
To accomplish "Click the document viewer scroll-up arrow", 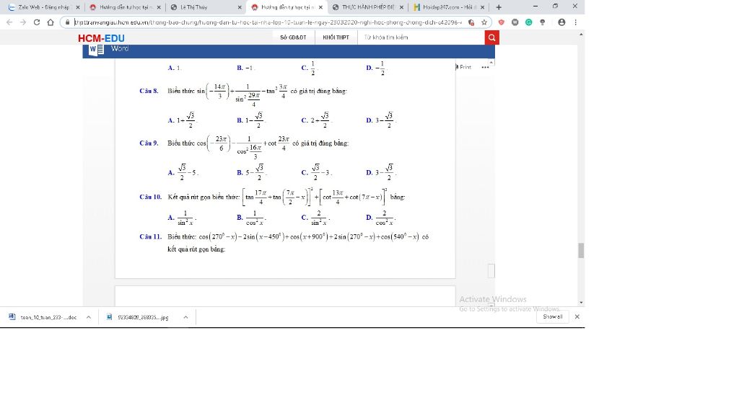I will (491, 62).
